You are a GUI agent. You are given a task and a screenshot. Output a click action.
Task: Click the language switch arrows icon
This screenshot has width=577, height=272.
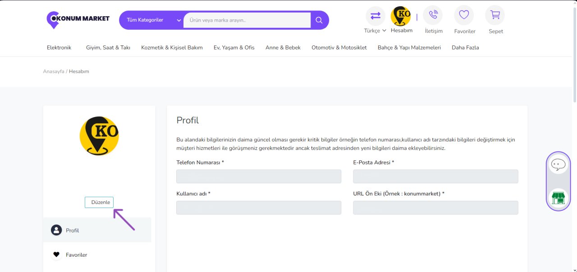pos(375,16)
